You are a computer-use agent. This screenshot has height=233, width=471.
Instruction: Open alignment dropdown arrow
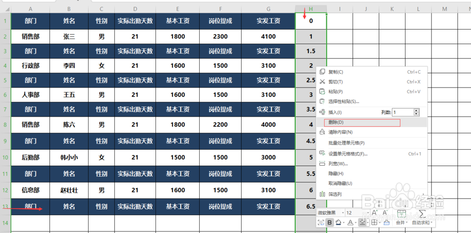pos(368,223)
